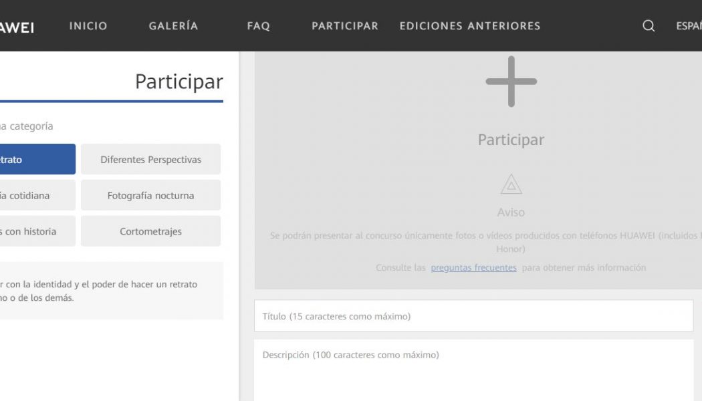Viewport: 702px width, 401px height.
Task: Select PARTICIPAR in the navigation bar
Action: point(345,26)
